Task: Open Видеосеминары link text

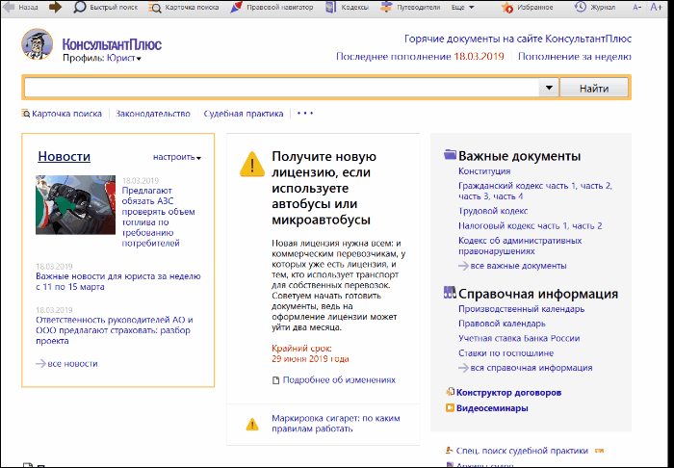Action: click(x=492, y=408)
